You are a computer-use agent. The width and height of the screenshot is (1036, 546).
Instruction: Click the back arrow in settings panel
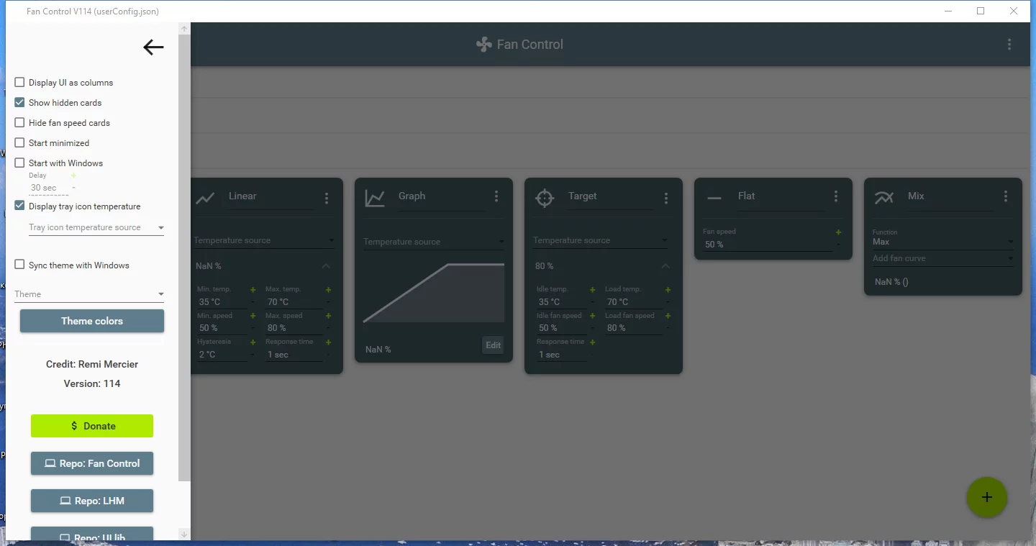pyautogui.click(x=153, y=47)
